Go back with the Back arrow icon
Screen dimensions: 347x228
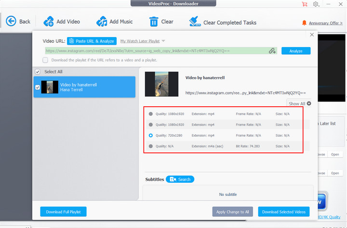(x=11, y=21)
